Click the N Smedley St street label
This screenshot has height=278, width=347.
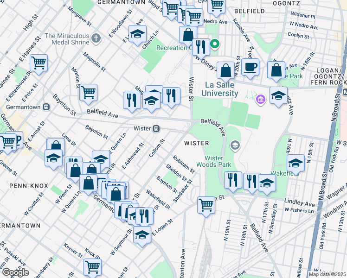[273, 219]
